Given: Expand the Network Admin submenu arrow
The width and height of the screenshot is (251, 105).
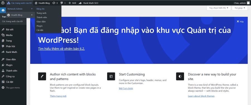Looking at the screenshot, I should coord(32,9).
